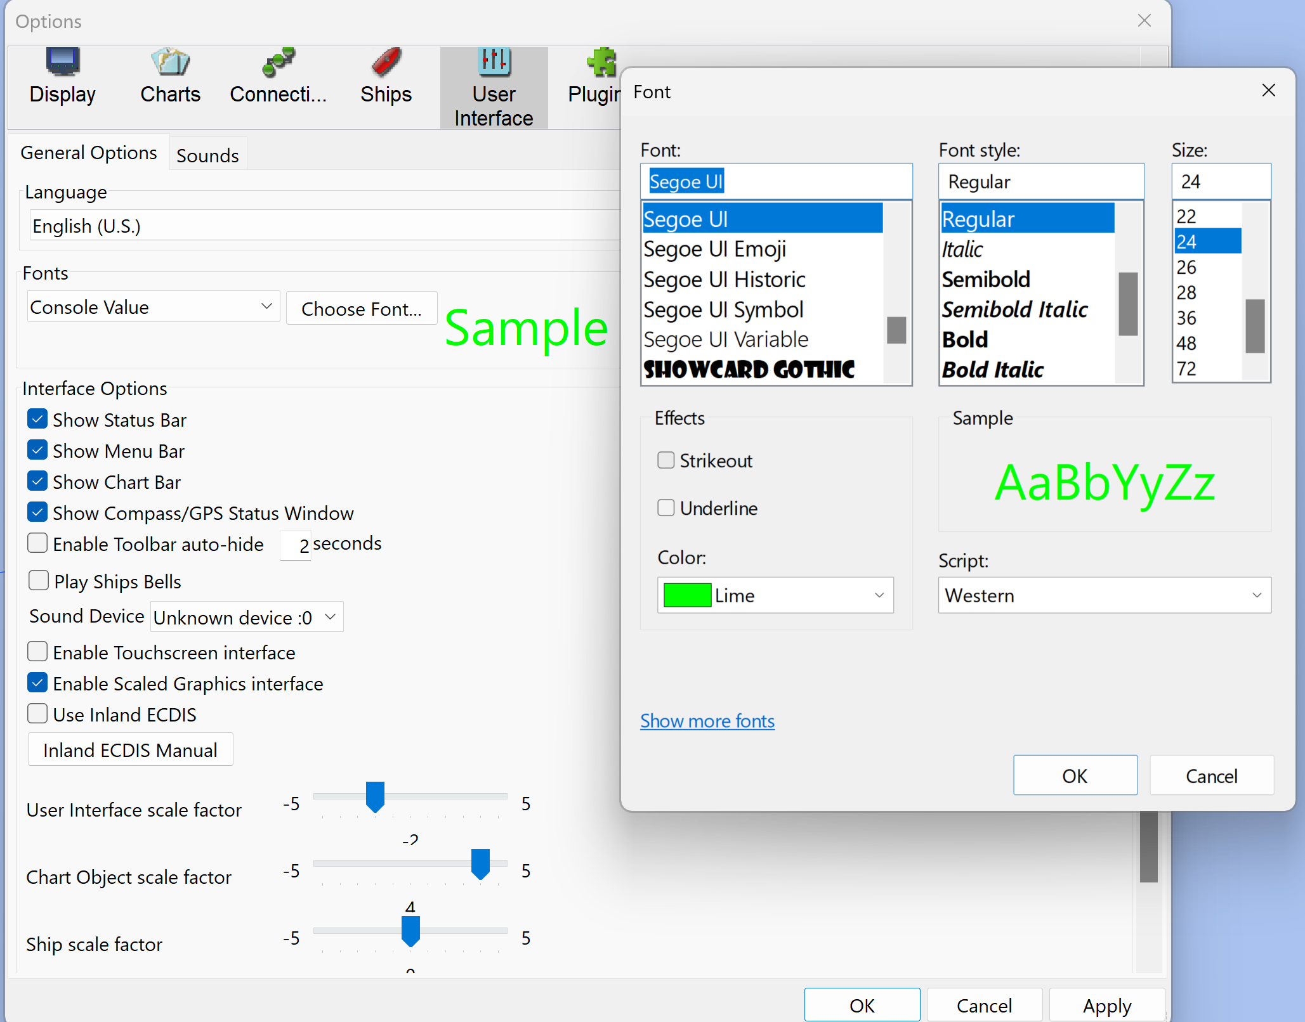This screenshot has height=1022, width=1305.
Task: Switch to the General Options tab
Action: (x=89, y=152)
